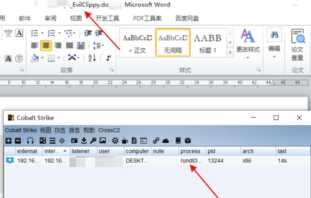Click the disconnect minus icon

(18, 141)
